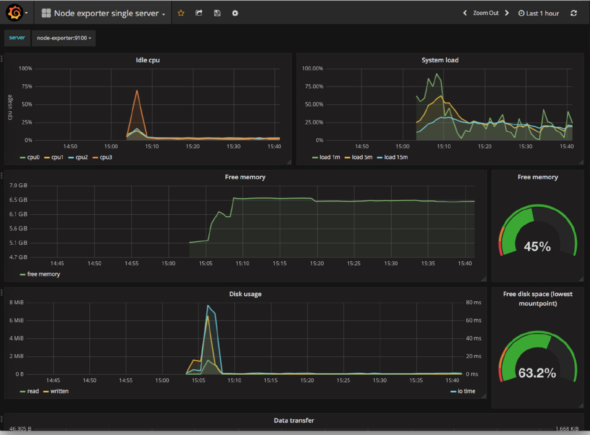Star this dashboard as favorite
The width and height of the screenshot is (590, 435).
(x=181, y=13)
